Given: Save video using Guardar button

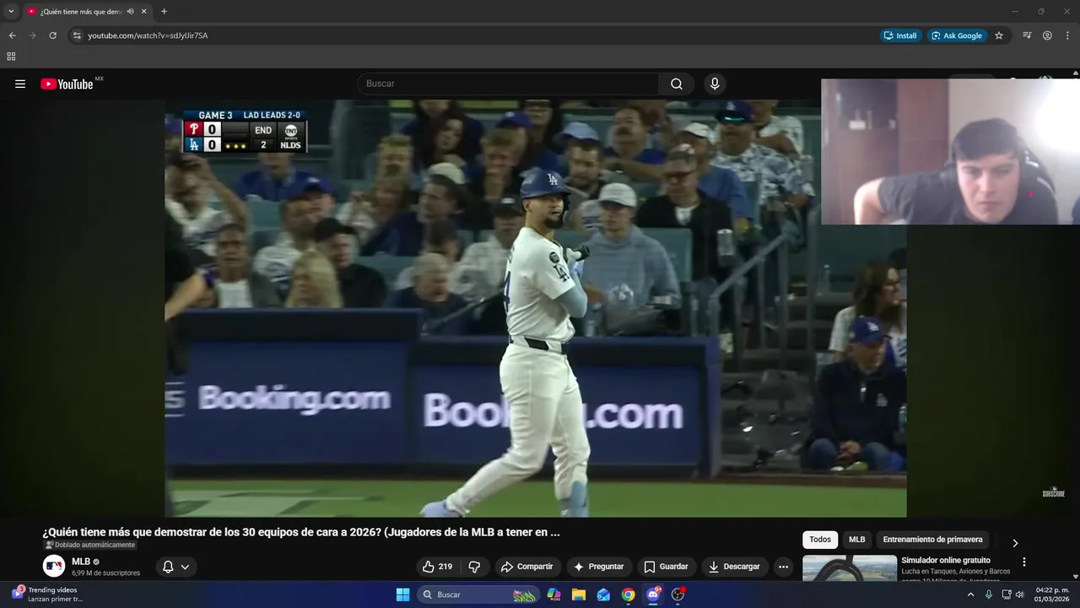Looking at the screenshot, I should click(x=667, y=567).
